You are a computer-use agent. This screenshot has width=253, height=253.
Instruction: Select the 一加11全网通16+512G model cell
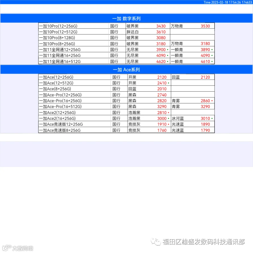pyautogui.click(x=74, y=61)
